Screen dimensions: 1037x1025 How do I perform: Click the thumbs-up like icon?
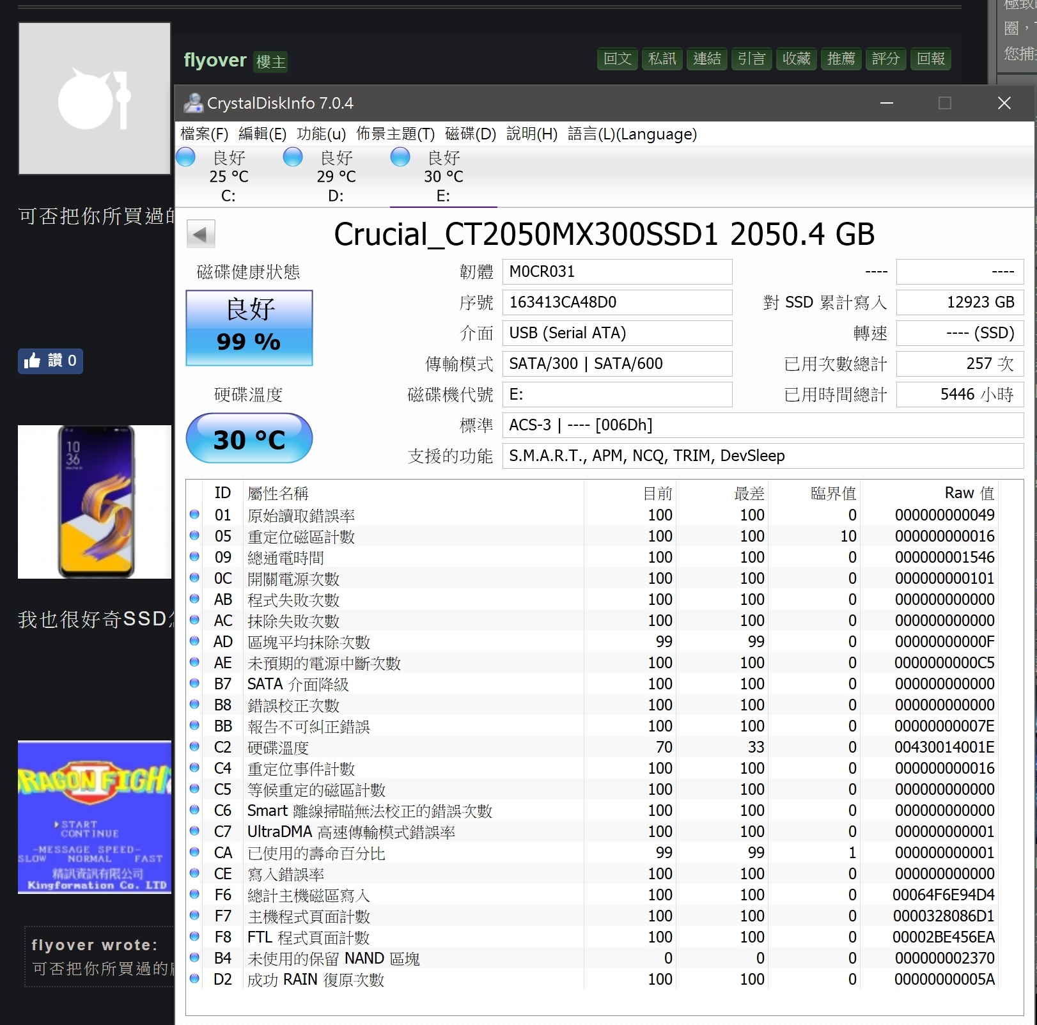(33, 361)
